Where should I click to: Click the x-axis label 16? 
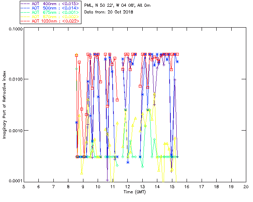187,187
